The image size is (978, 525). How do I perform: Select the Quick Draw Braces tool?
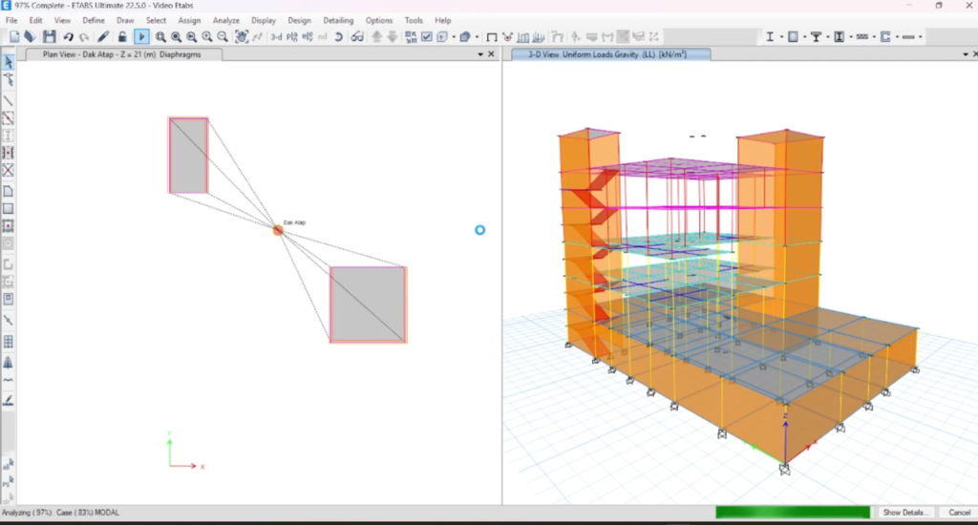(8, 170)
